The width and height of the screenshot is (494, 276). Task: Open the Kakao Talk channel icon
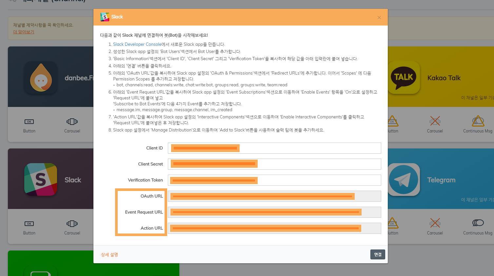tap(404, 78)
